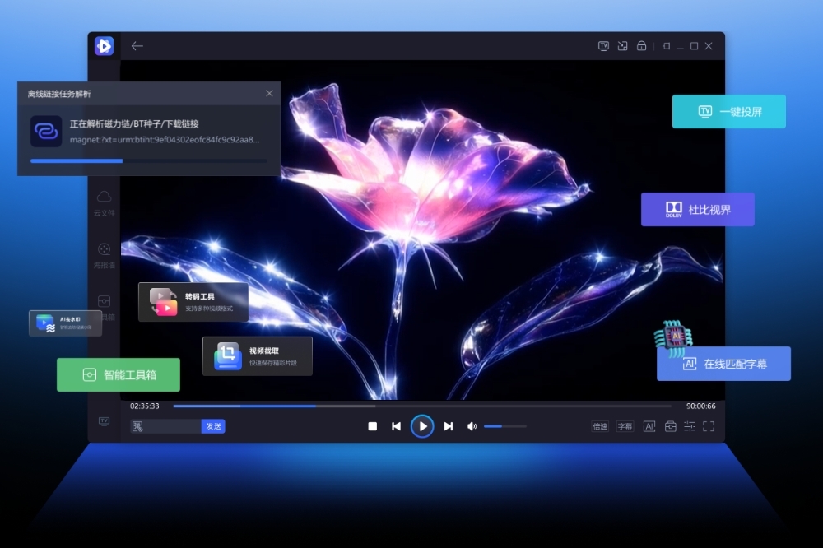Toggle the lock icon in title bar

coord(642,46)
